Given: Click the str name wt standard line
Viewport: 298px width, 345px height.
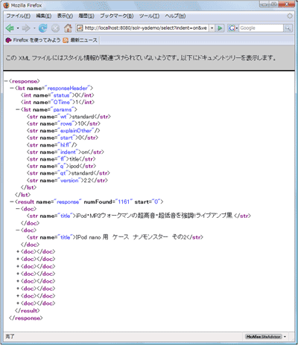Looking at the screenshot, I should (x=69, y=117).
